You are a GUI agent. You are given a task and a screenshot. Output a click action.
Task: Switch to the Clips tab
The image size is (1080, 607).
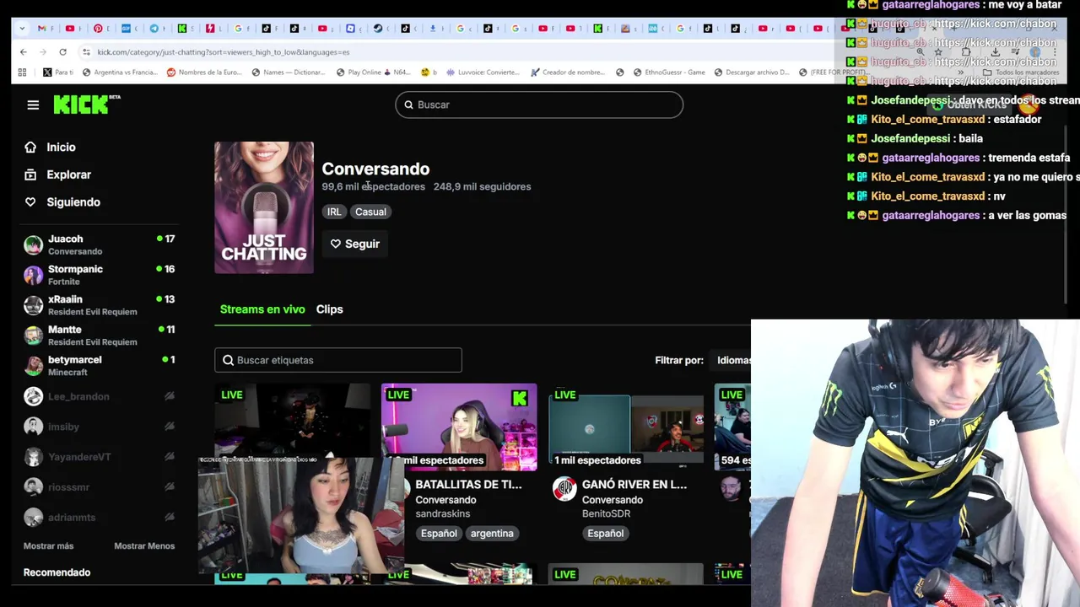tap(329, 309)
